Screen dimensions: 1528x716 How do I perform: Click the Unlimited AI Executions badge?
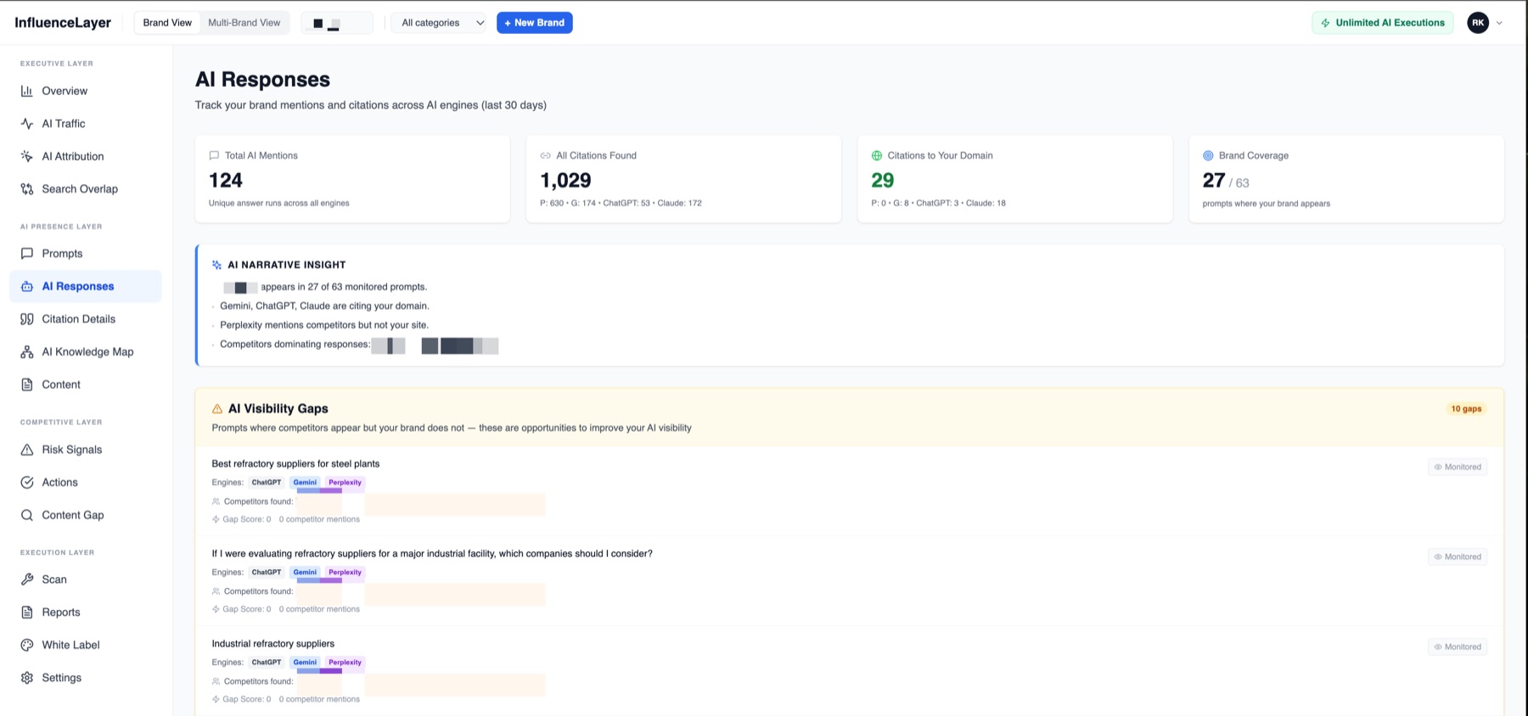(1382, 23)
